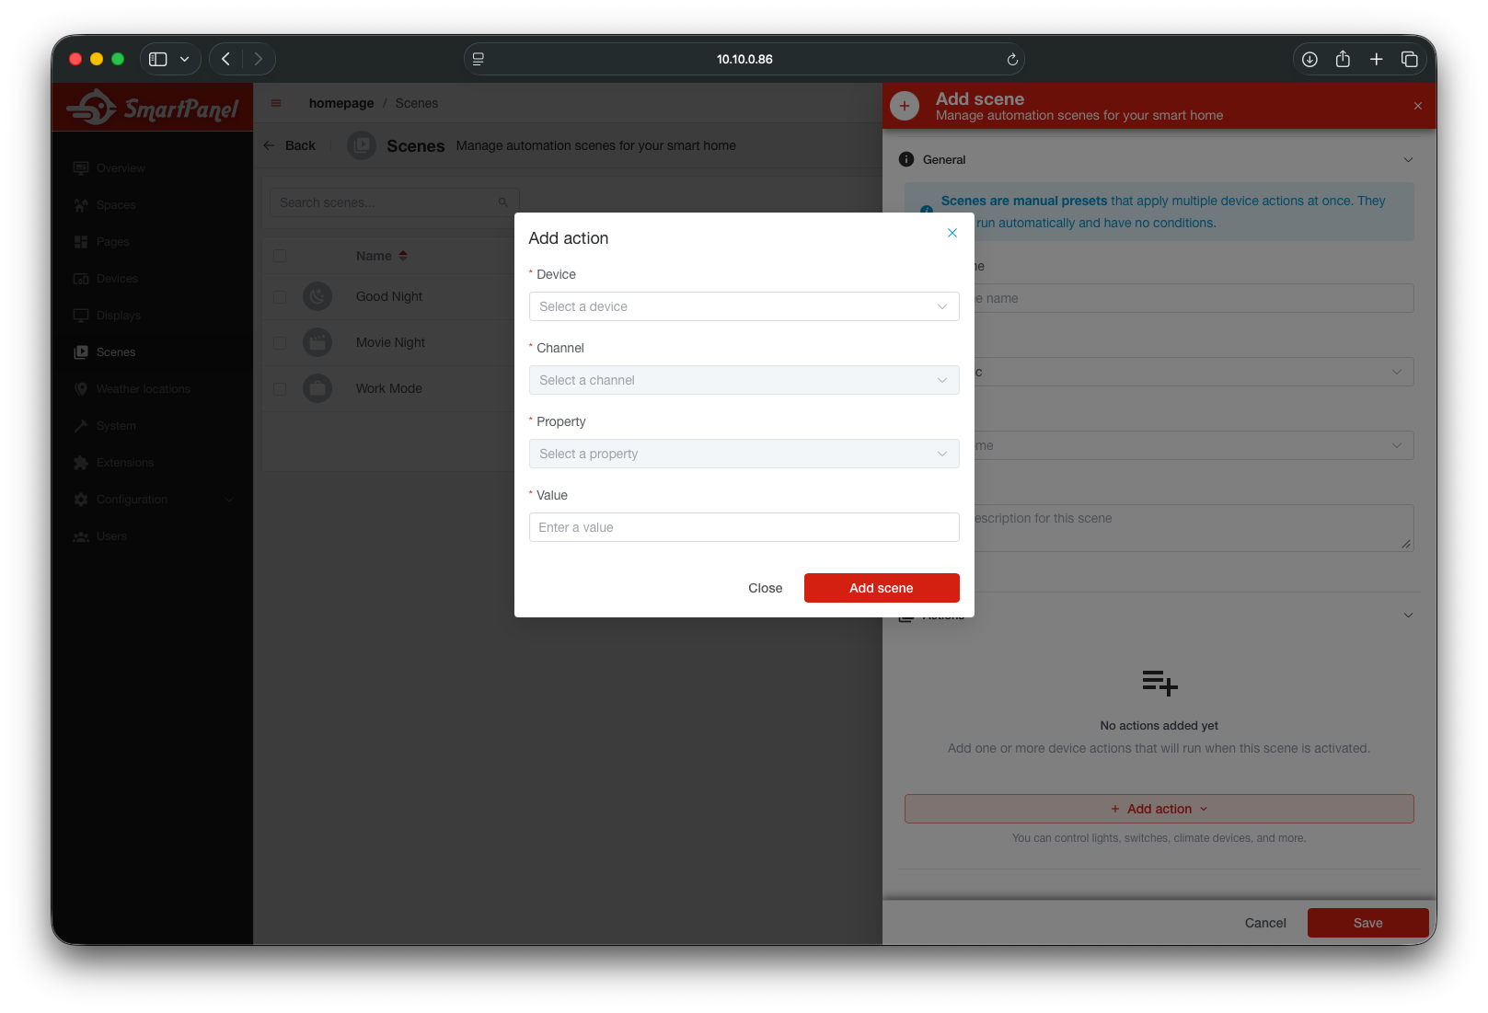The height and width of the screenshot is (1013, 1488).
Task: Click the reload page icon
Action: [x=1012, y=59]
